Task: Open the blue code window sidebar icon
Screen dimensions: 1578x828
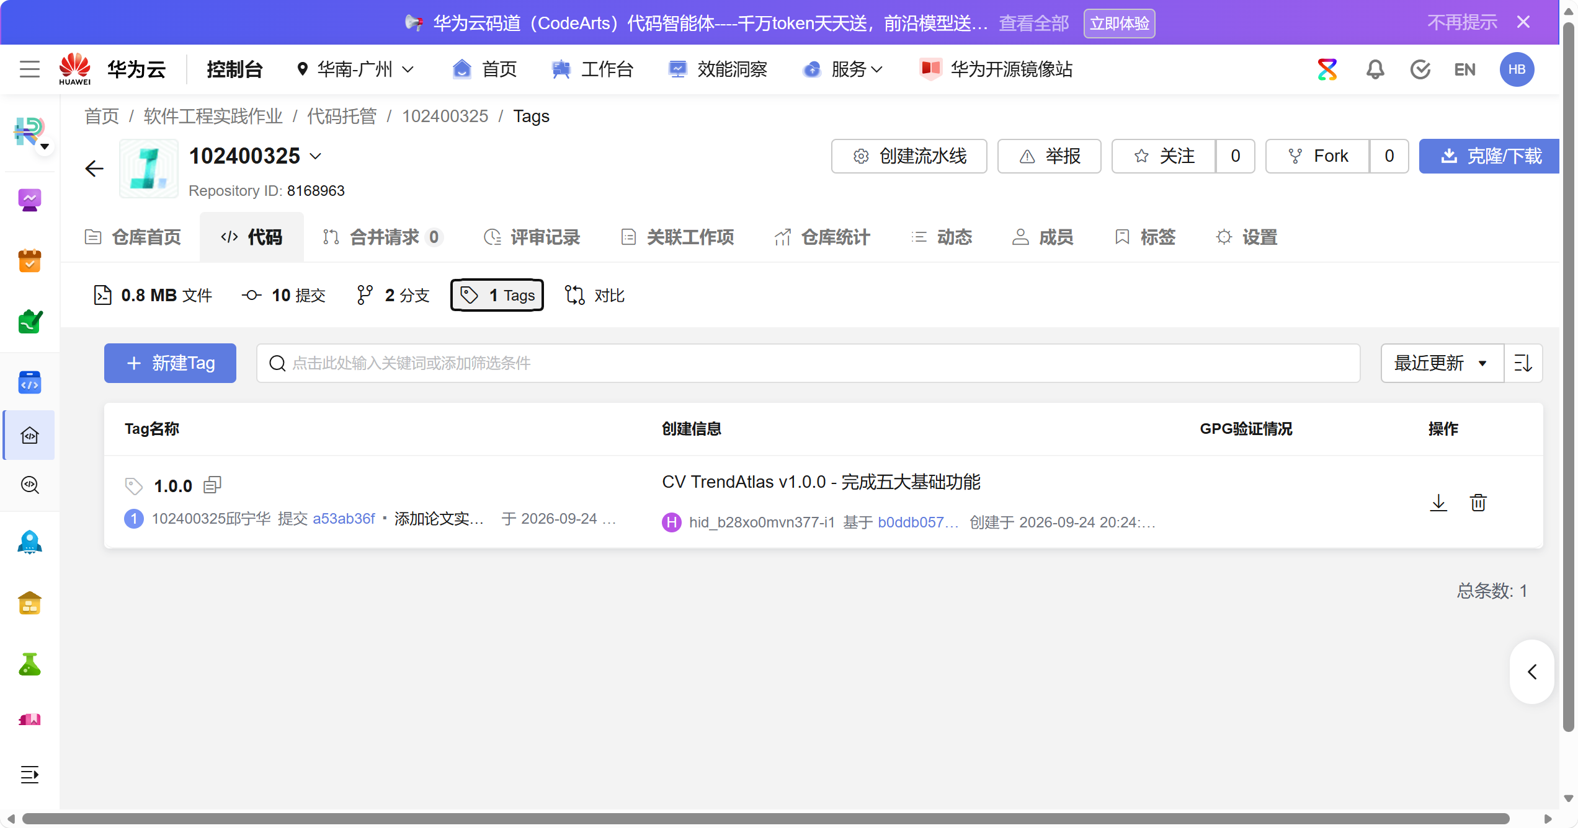Action: 30,382
